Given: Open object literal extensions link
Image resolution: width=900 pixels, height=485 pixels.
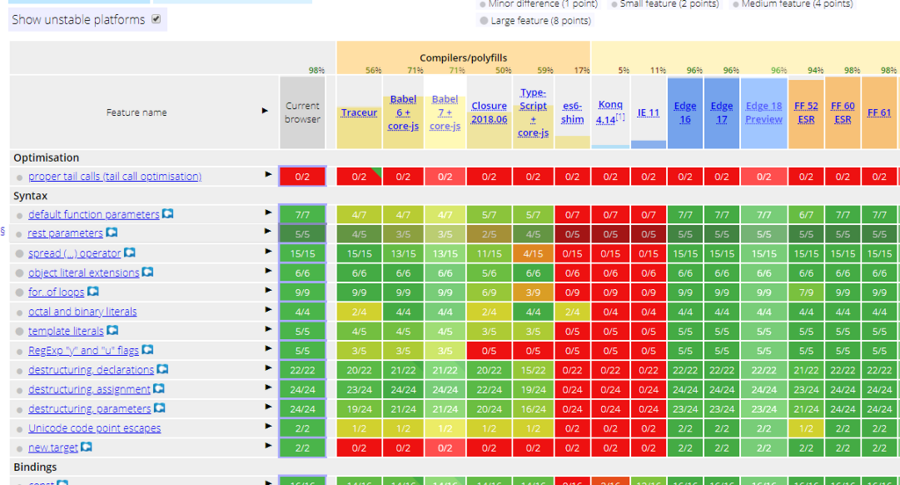Looking at the screenshot, I should click(83, 272).
